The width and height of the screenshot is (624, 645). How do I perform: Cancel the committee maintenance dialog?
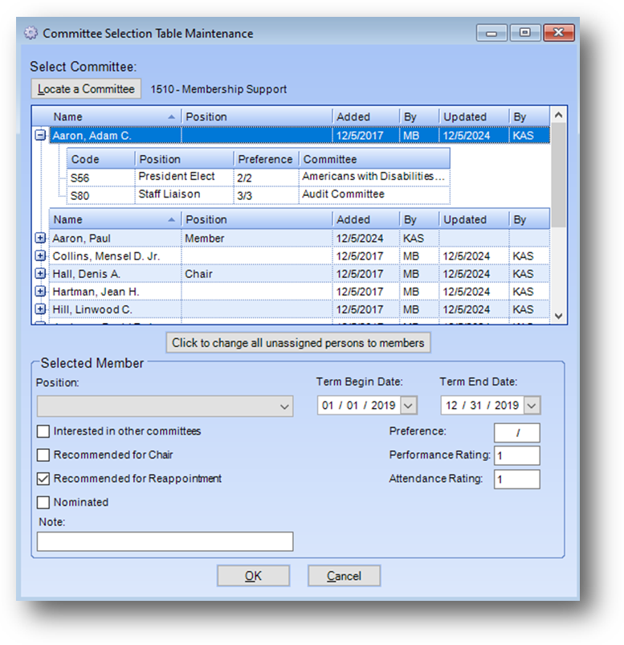[x=344, y=575]
